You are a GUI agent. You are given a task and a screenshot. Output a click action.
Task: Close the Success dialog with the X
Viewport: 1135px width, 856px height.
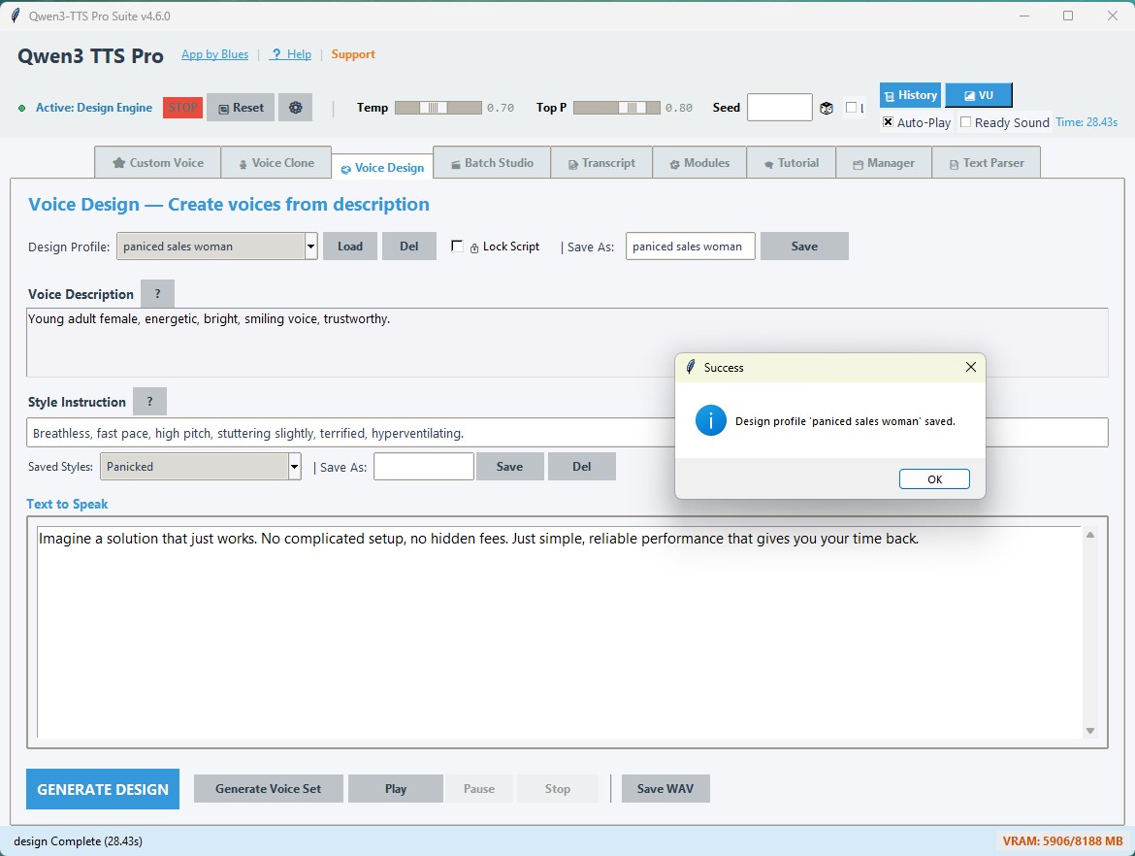click(x=971, y=368)
